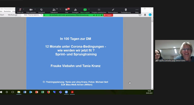Stop camera via Video beenden
Screen dimensions: 194x105
(x=31, y=11)
